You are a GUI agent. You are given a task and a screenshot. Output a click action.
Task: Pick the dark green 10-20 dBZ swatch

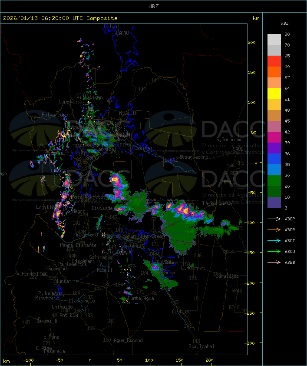(274, 192)
